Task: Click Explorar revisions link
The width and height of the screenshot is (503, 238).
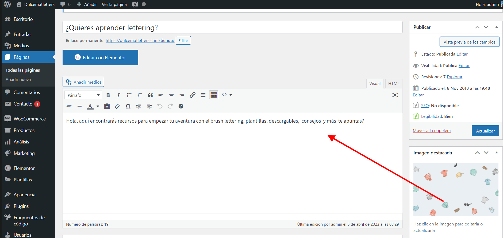Action: pos(455,77)
